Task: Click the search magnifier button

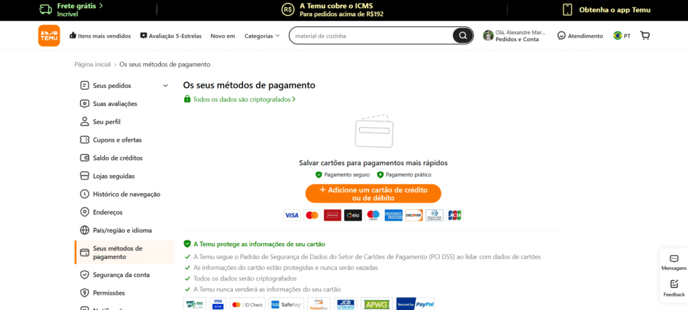Action: (462, 36)
